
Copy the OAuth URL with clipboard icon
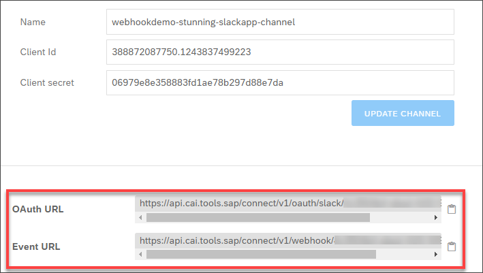(452, 209)
